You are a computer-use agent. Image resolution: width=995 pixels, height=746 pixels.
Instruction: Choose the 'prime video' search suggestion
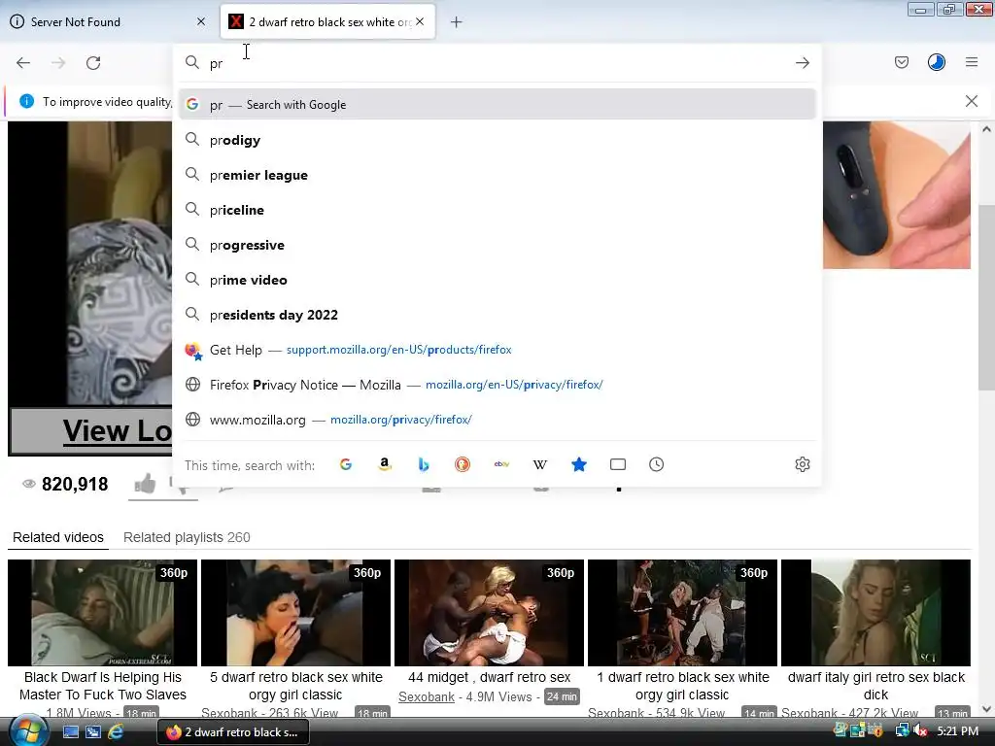coord(497,280)
